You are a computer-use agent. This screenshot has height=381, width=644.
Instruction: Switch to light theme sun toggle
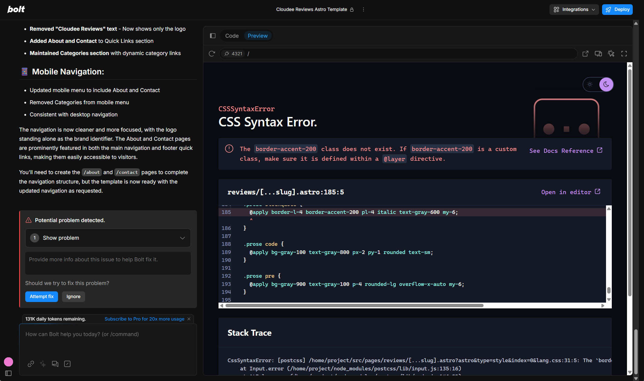(590, 84)
